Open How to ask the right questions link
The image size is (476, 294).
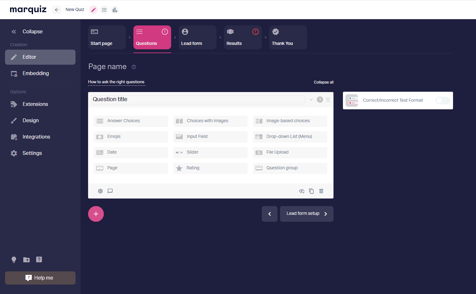(x=116, y=82)
